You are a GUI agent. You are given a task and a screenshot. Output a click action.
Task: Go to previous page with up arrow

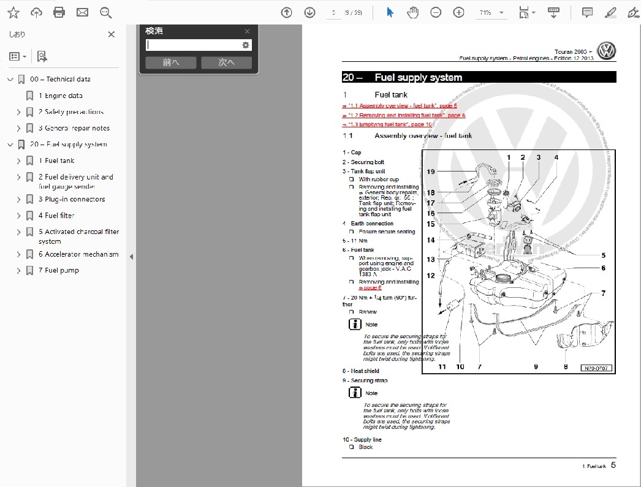point(286,12)
